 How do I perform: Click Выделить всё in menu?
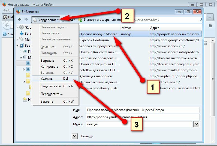click(x=51, y=86)
